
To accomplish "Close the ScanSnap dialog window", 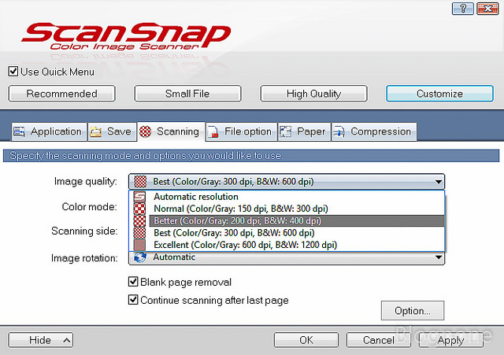I will pyautogui.click(x=487, y=9).
